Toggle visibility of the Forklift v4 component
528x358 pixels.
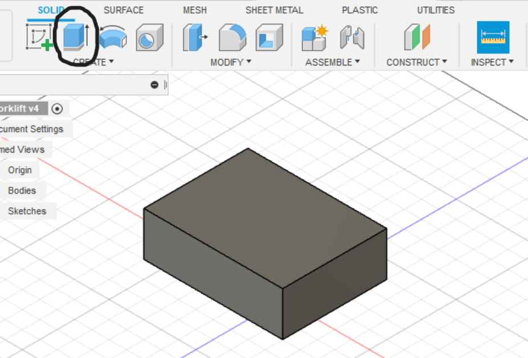tap(57, 108)
